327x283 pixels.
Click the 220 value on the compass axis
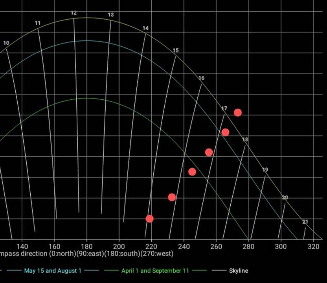[151, 246]
